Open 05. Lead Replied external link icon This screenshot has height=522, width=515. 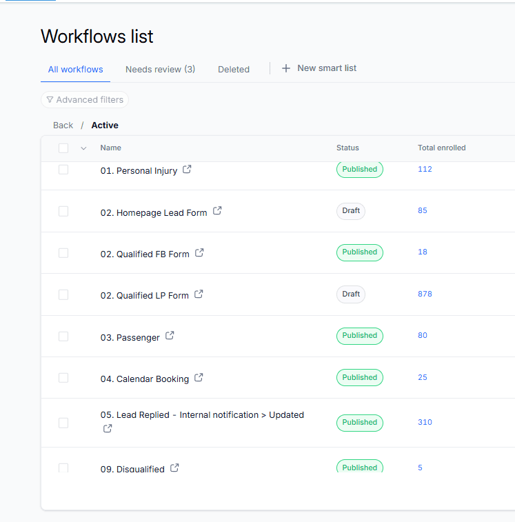[108, 428]
